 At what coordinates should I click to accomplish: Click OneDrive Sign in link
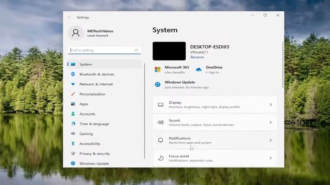coord(213,72)
